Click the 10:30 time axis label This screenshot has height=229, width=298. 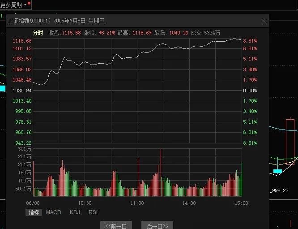pos(85,203)
